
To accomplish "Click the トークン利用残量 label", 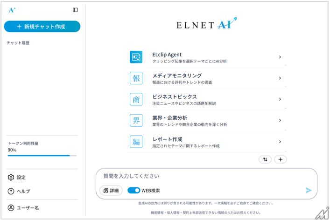I will (23, 143).
